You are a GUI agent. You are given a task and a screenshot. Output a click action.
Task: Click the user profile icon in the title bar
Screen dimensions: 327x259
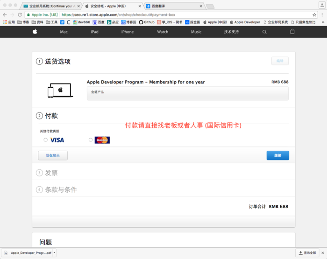tap(322, 5)
